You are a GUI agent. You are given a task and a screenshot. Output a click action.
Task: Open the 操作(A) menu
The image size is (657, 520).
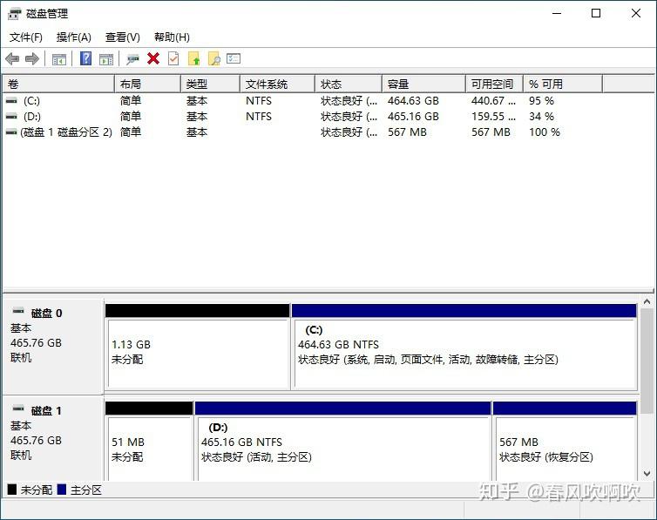[x=74, y=37]
